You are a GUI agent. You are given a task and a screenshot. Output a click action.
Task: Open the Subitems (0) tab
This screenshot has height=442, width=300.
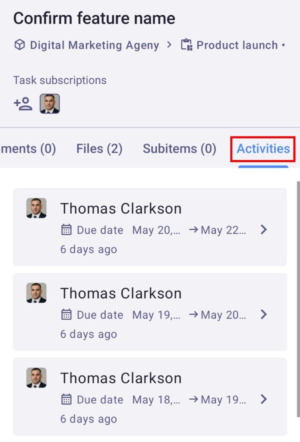tap(179, 149)
